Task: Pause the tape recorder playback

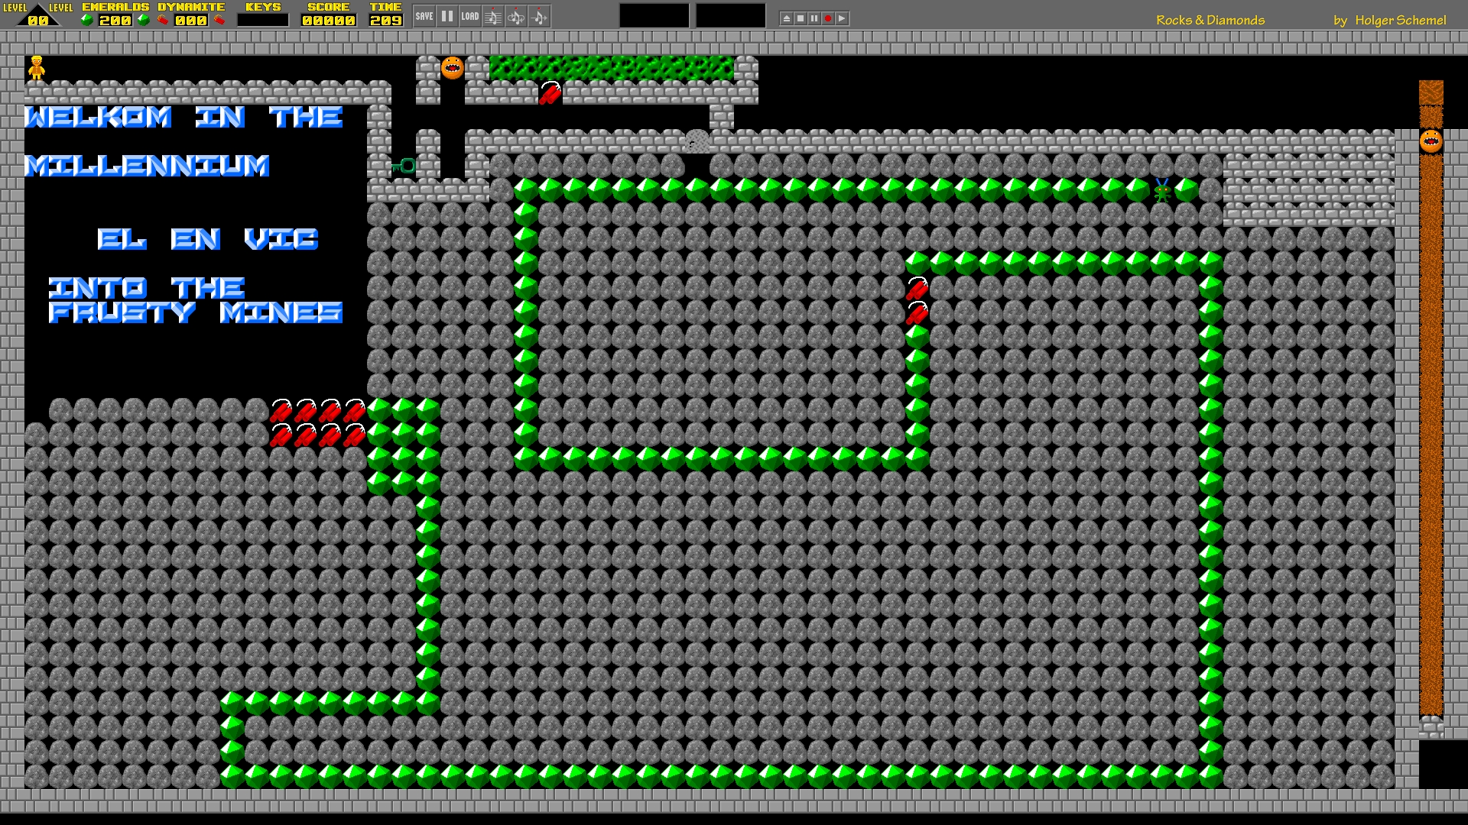Action: click(x=814, y=18)
